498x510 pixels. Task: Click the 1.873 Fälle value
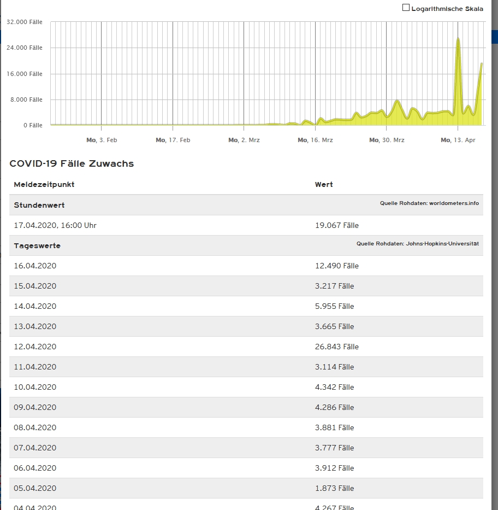tap(334, 488)
